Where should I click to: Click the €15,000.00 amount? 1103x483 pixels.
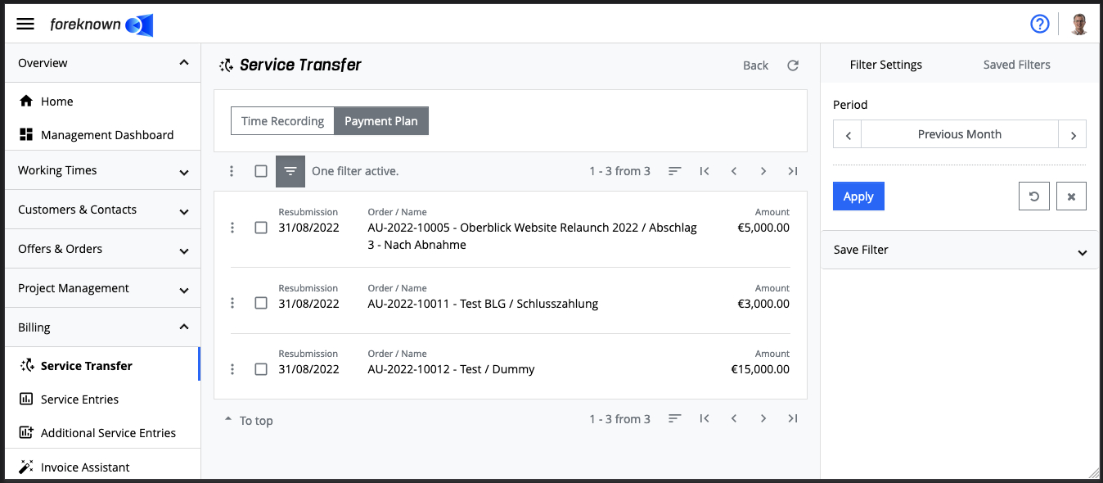pyautogui.click(x=760, y=369)
